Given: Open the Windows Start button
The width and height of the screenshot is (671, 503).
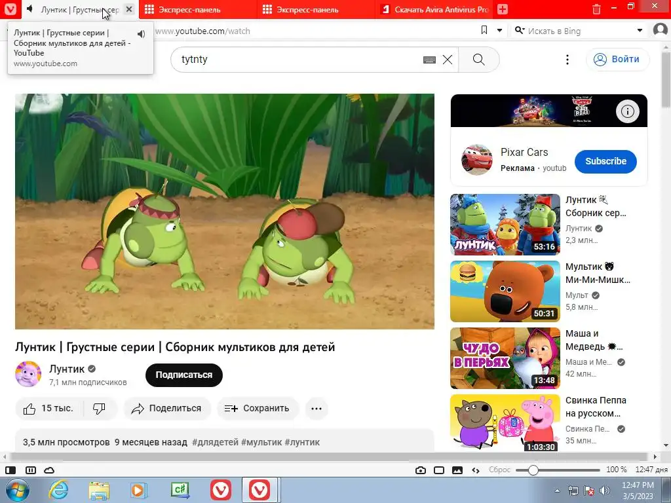Looking at the screenshot, I should point(18,490).
